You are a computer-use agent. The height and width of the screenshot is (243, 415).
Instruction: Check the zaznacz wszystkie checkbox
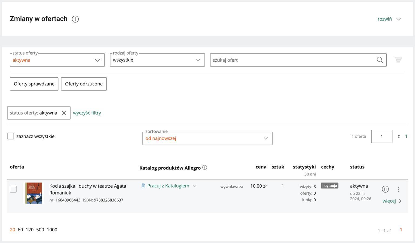(x=11, y=136)
